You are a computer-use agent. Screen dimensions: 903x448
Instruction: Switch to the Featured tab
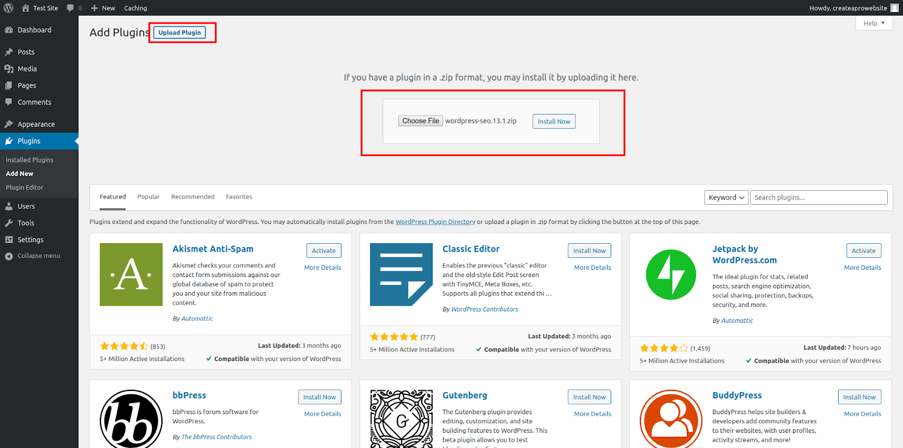[113, 197]
